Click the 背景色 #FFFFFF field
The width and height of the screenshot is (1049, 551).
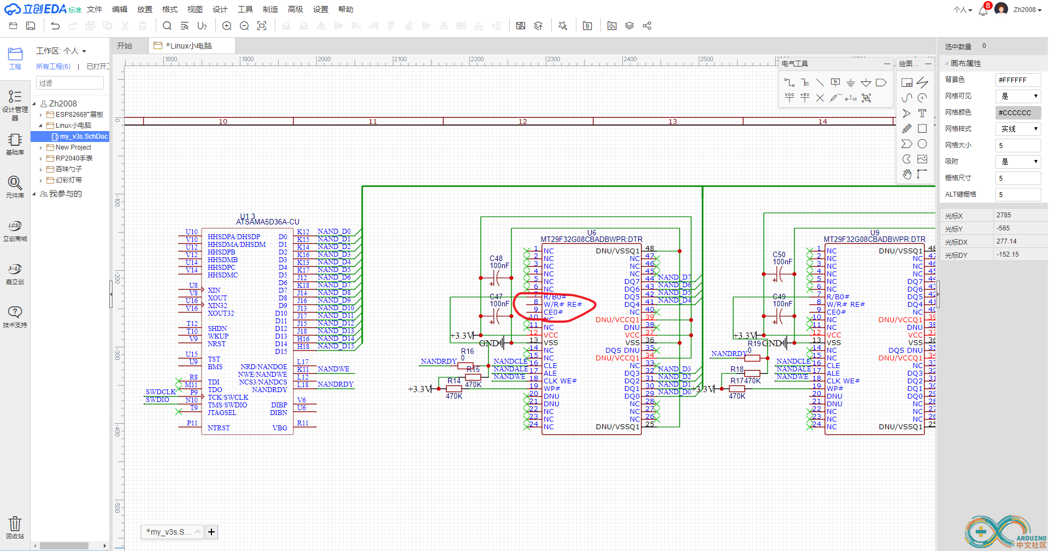click(x=1018, y=80)
